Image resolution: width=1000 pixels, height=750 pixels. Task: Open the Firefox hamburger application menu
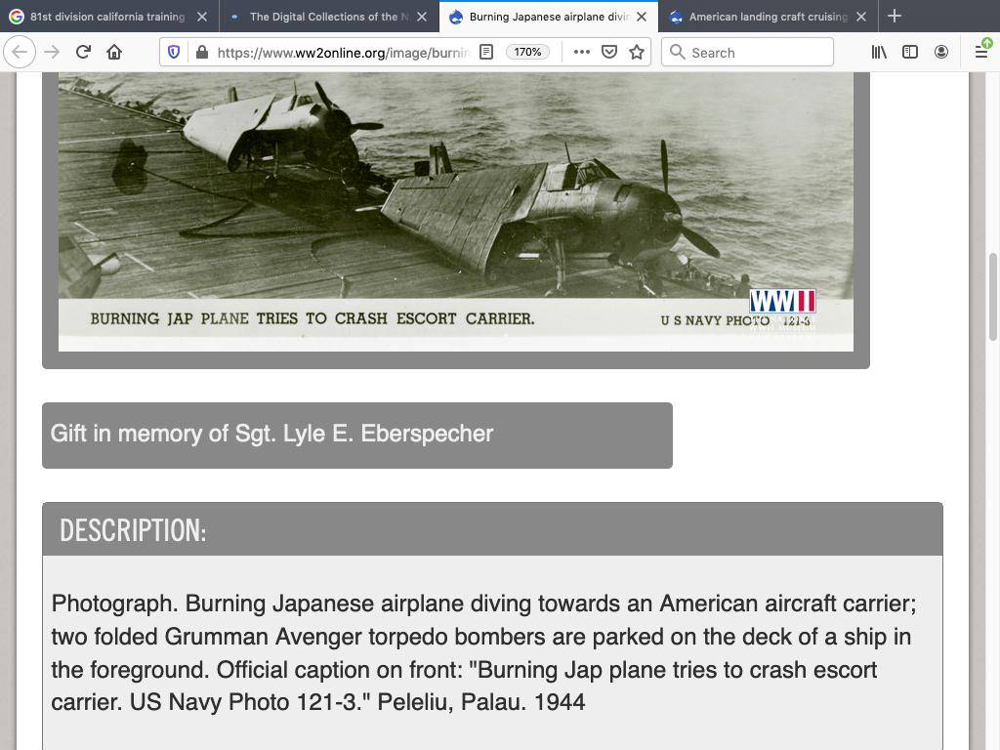[981, 53]
